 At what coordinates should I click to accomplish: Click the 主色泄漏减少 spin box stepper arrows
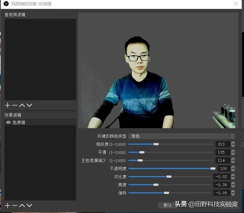tap(233, 160)
